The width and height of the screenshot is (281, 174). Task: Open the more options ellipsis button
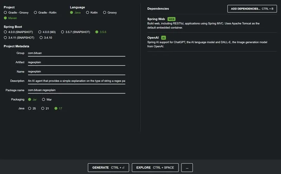[187, 168]
